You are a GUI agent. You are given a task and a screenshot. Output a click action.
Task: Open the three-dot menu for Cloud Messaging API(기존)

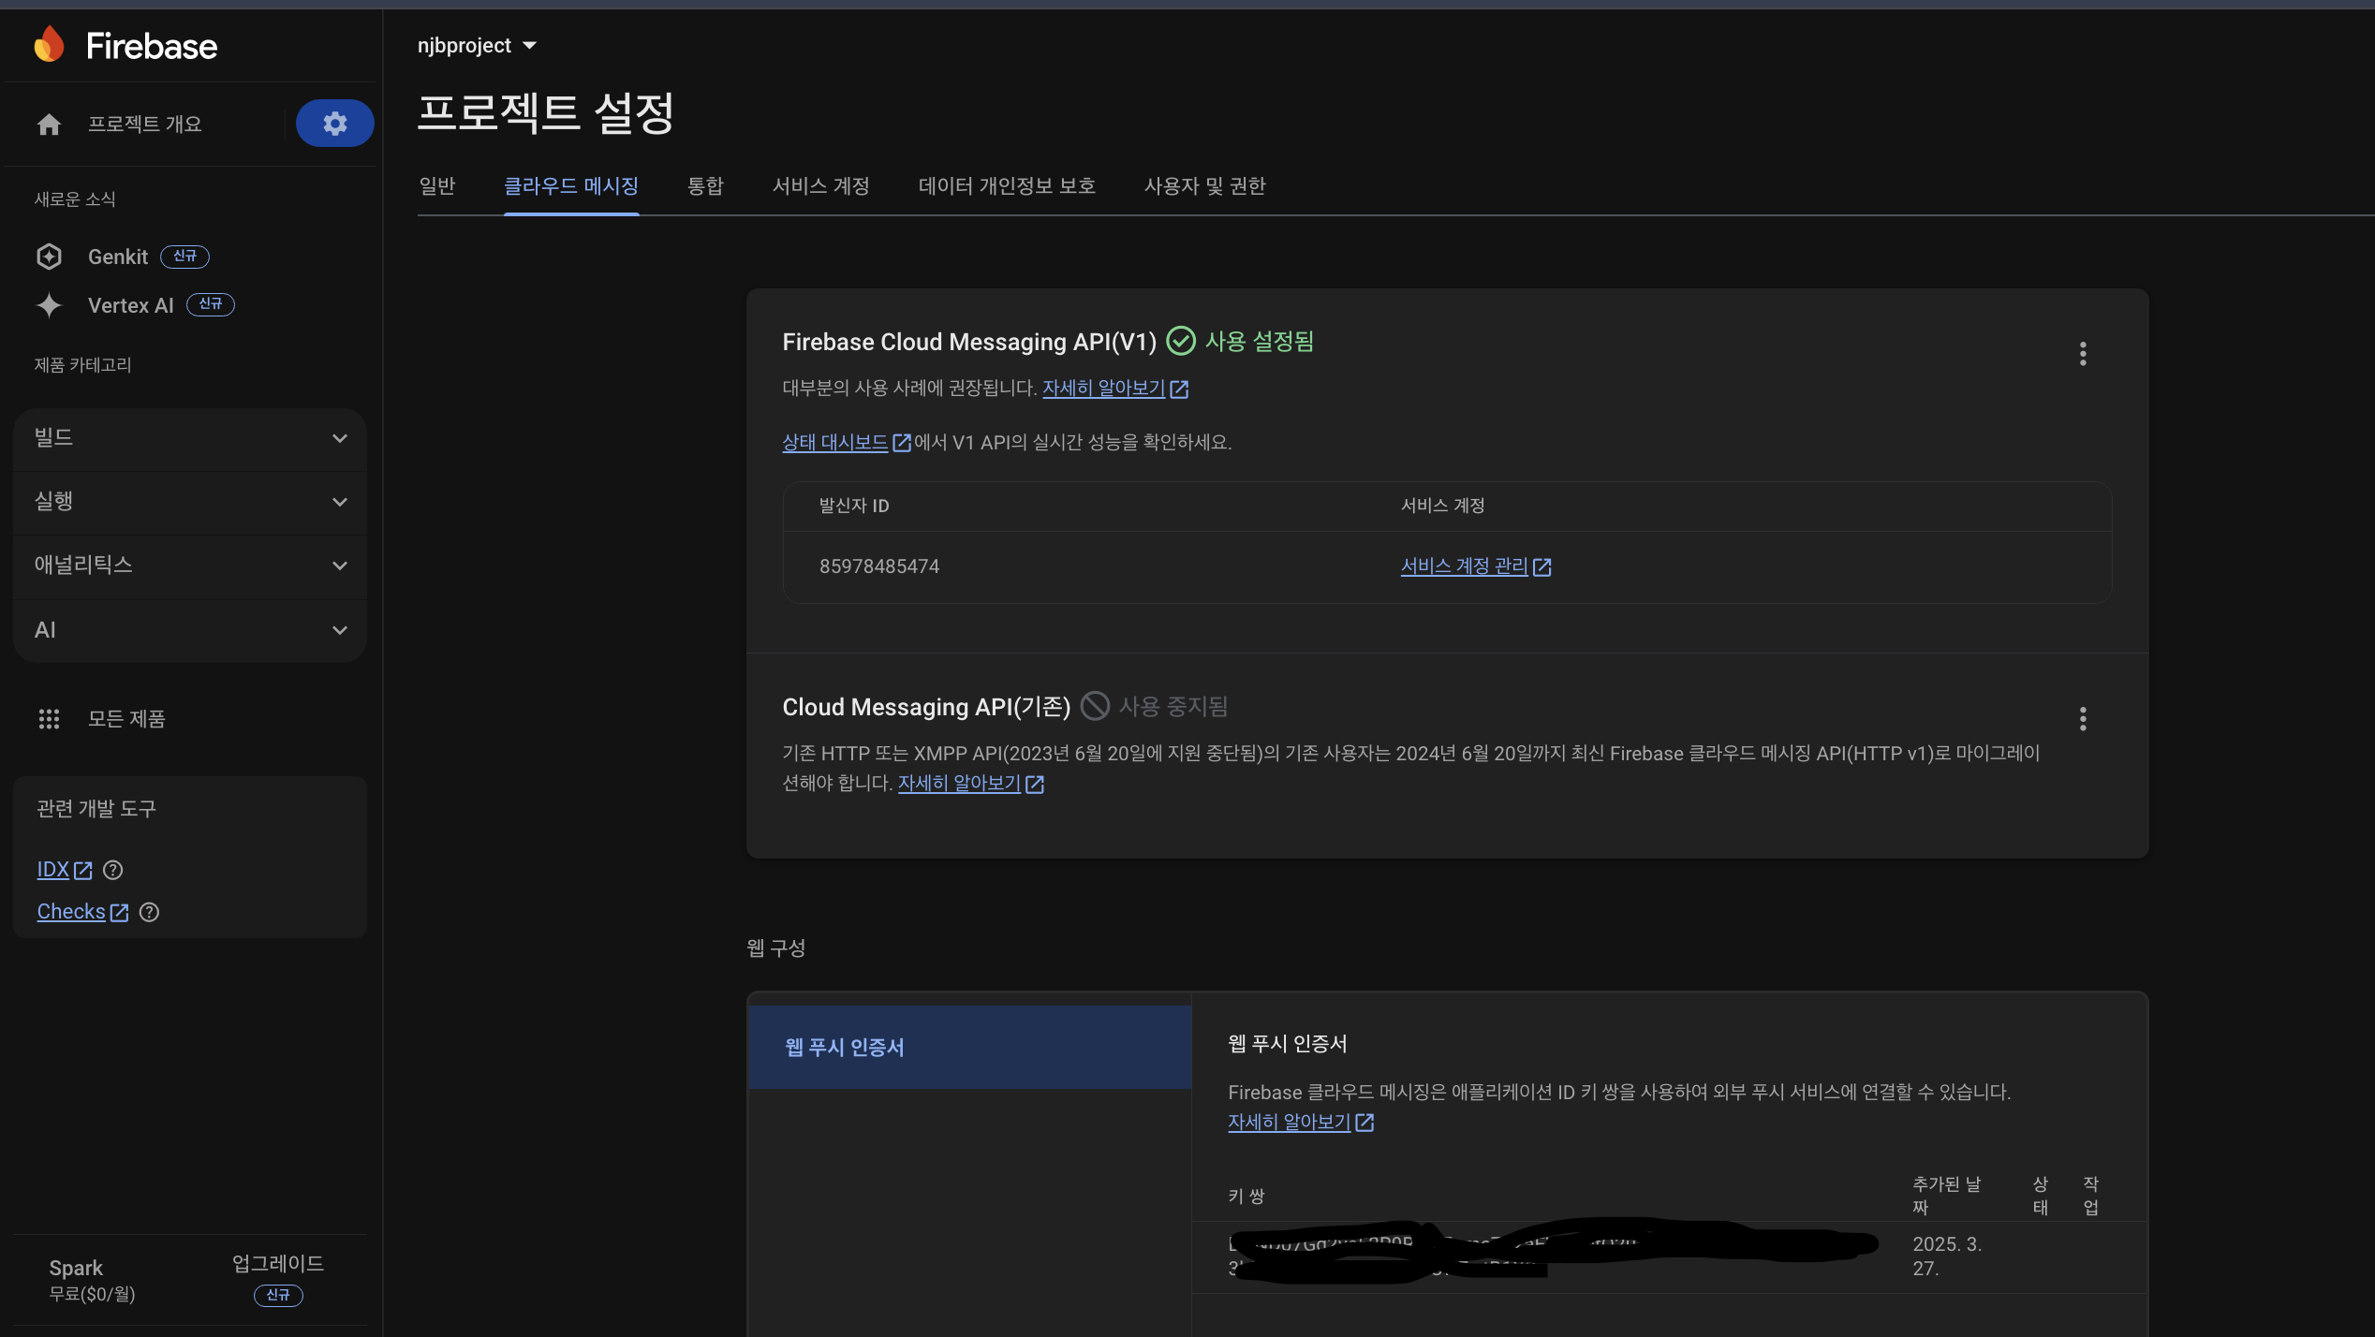click(x=2082, y=718)
